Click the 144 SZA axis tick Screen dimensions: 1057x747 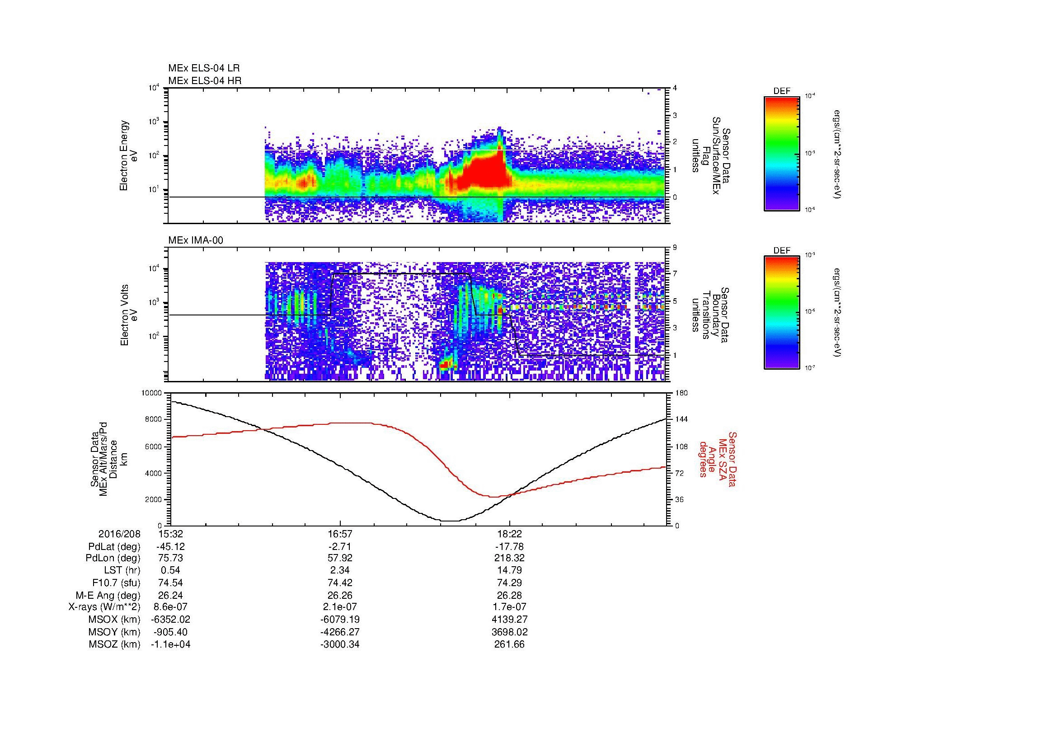coord(682,419)
